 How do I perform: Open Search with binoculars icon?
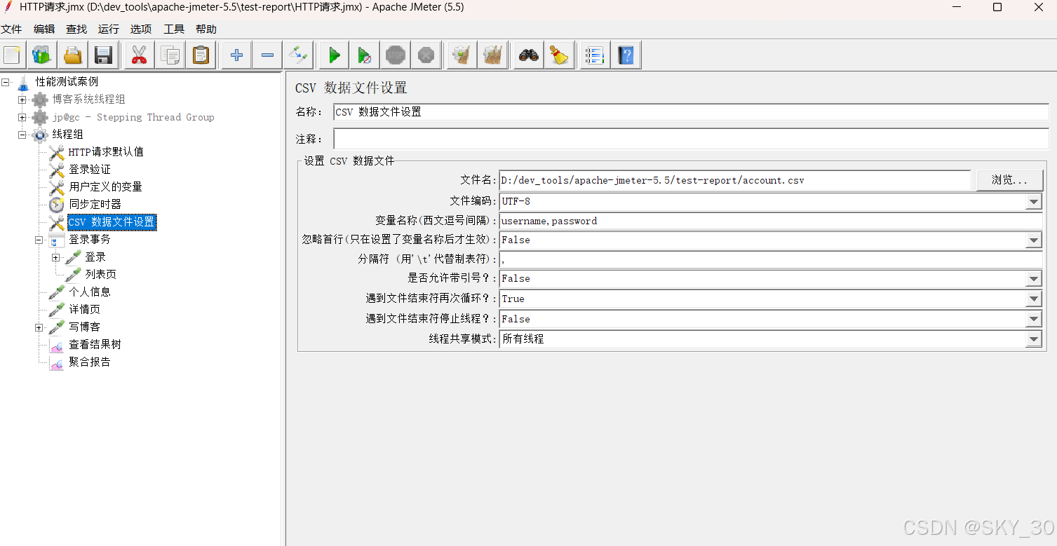click(x=528, y=55)
